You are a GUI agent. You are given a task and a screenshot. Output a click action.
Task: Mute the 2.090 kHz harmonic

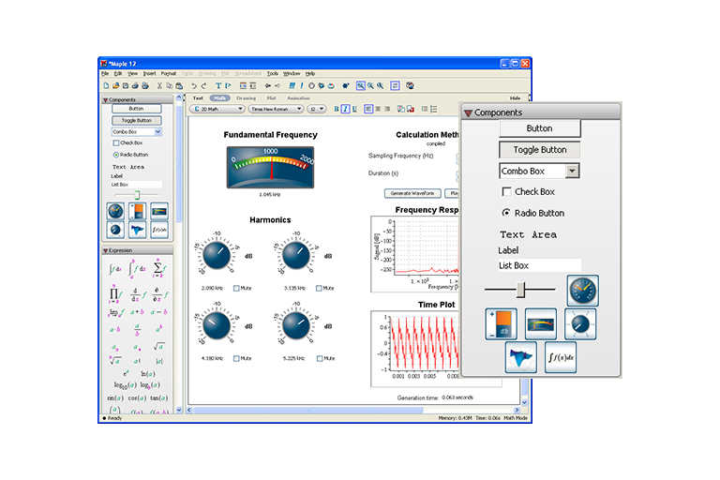coord(234,288)
